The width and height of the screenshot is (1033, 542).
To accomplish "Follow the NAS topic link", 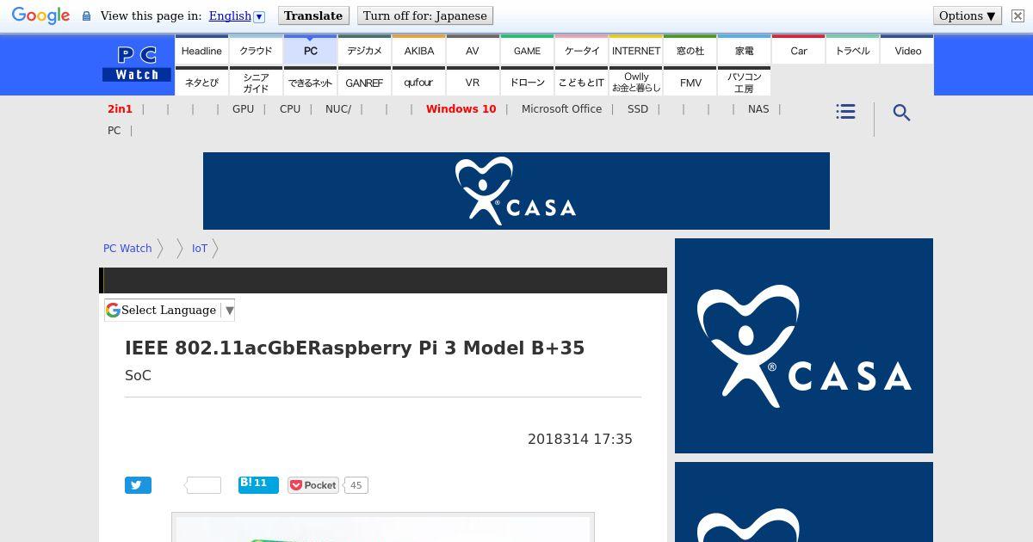I will click(x=758, y=109).
